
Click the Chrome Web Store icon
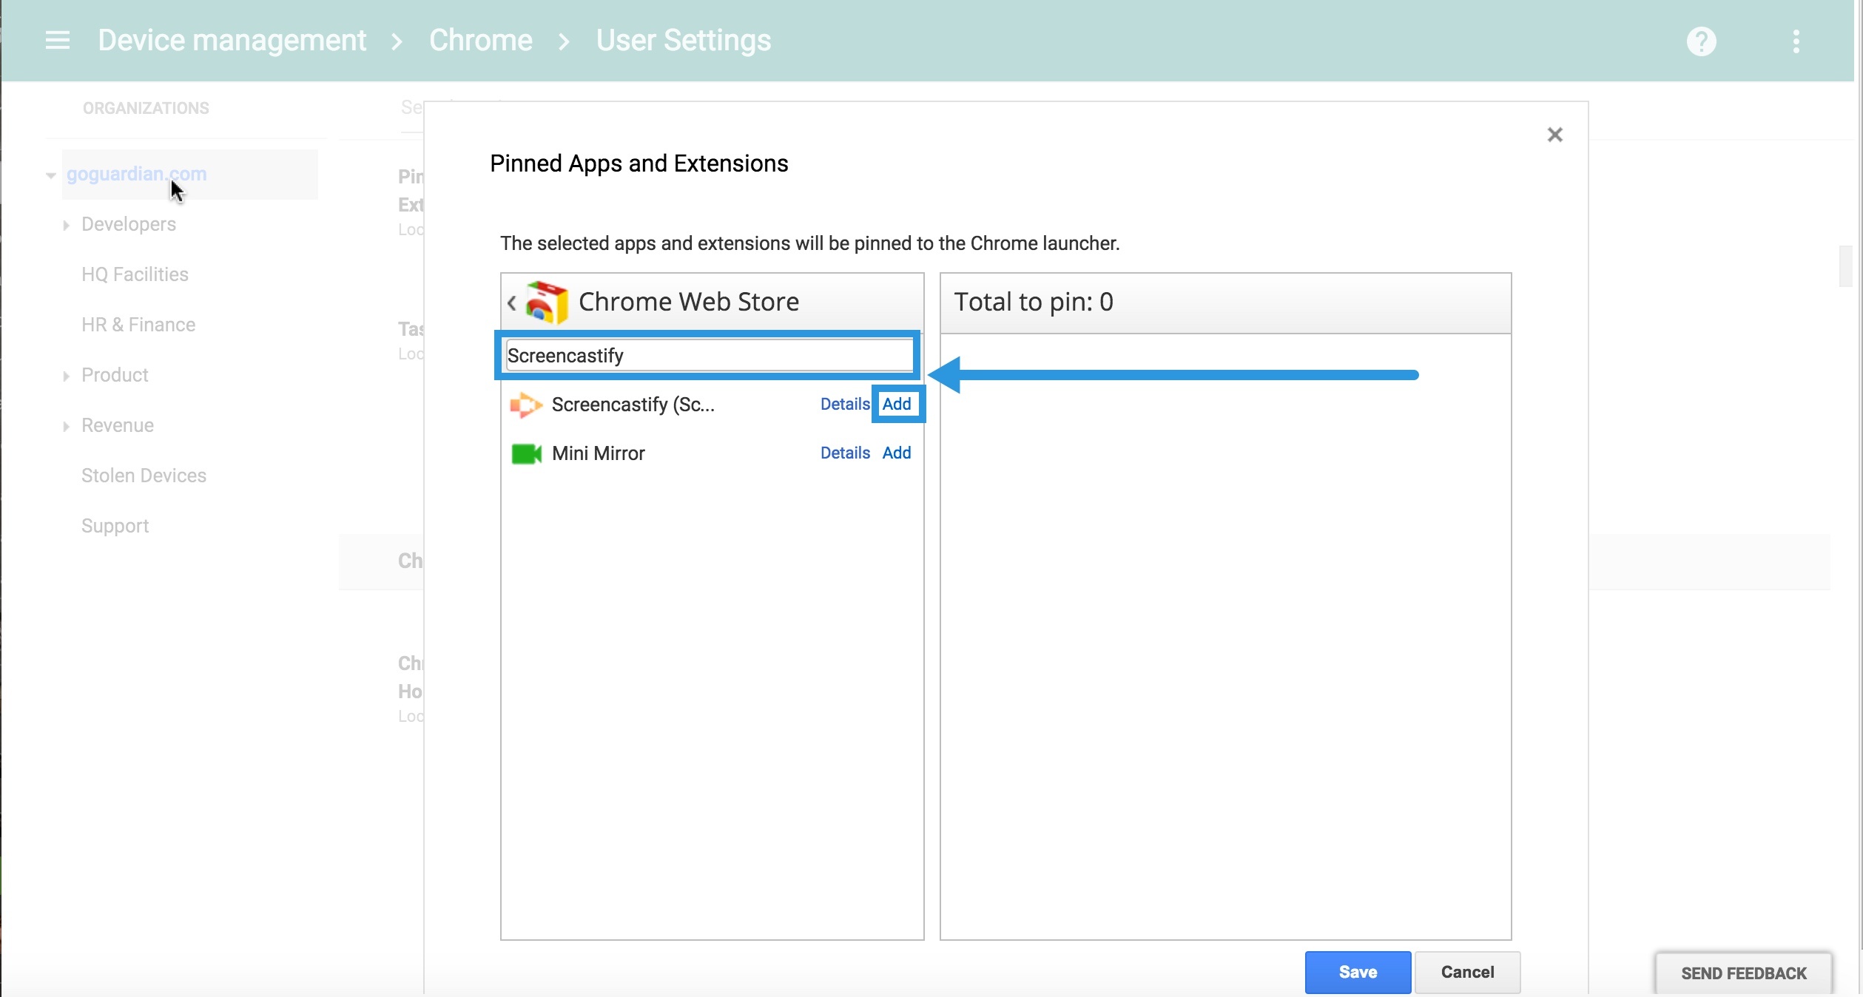pos(547,302)
